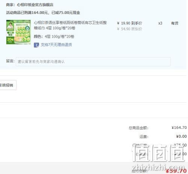Image resolution: width=188 pixels, height=174 pixels.
Task: Click the blue 7-day return badge icon
Action: point(36,45)
